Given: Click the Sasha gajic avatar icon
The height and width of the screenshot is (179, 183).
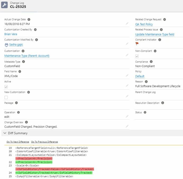Looking at the screenshot, I should pos(6,45).
